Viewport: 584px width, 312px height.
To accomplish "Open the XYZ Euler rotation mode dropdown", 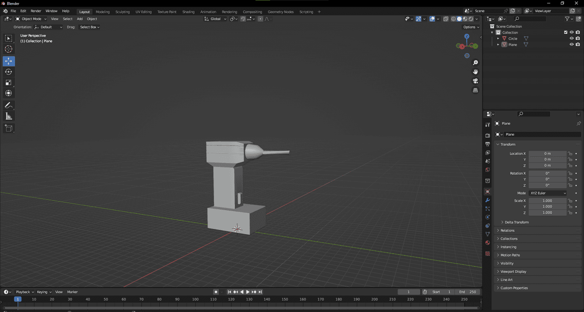I will [548, 193].
